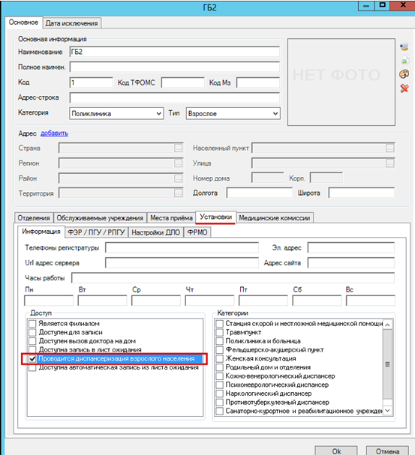Check Поликлиника и больница category

(220, 341)
